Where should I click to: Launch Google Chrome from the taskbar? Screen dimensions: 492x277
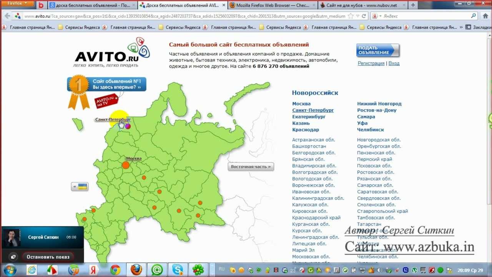(115, 270)
